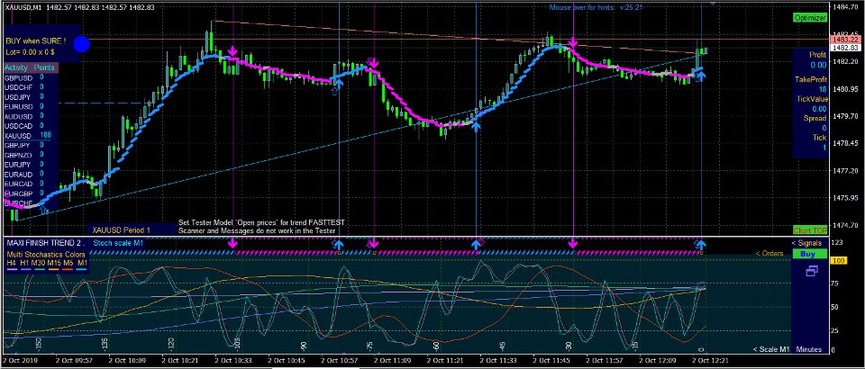This screenshot has width=865, height=369.
Task: Select USDCAD in the symbol list
Action: [x=18, y=126]
